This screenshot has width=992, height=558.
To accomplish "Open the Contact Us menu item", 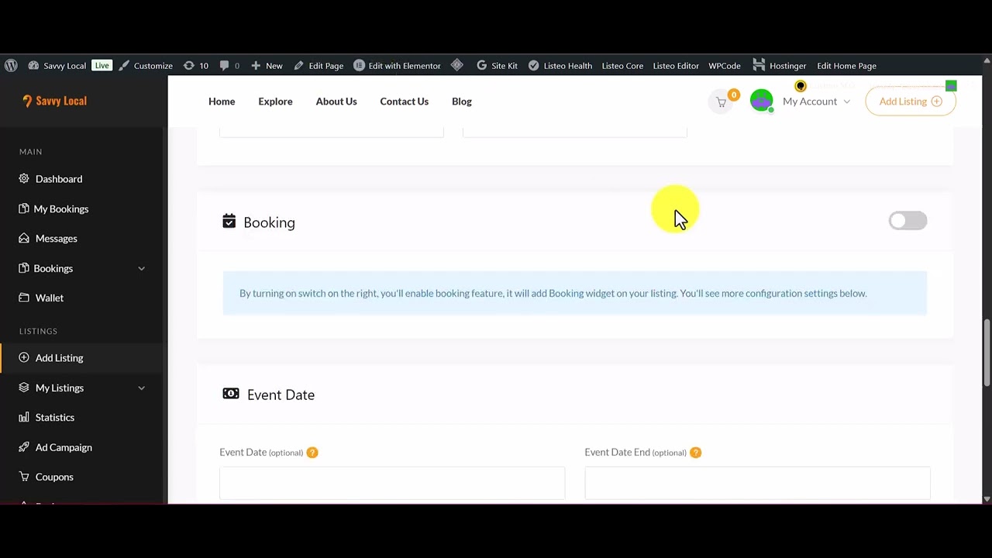I will point(404,102).
